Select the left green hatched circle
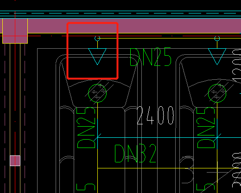Viewport: 241px width, 193px height. [97, 93]
